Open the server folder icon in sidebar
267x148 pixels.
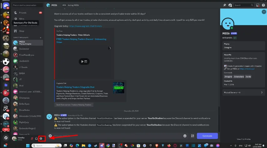tap(6, 85)
